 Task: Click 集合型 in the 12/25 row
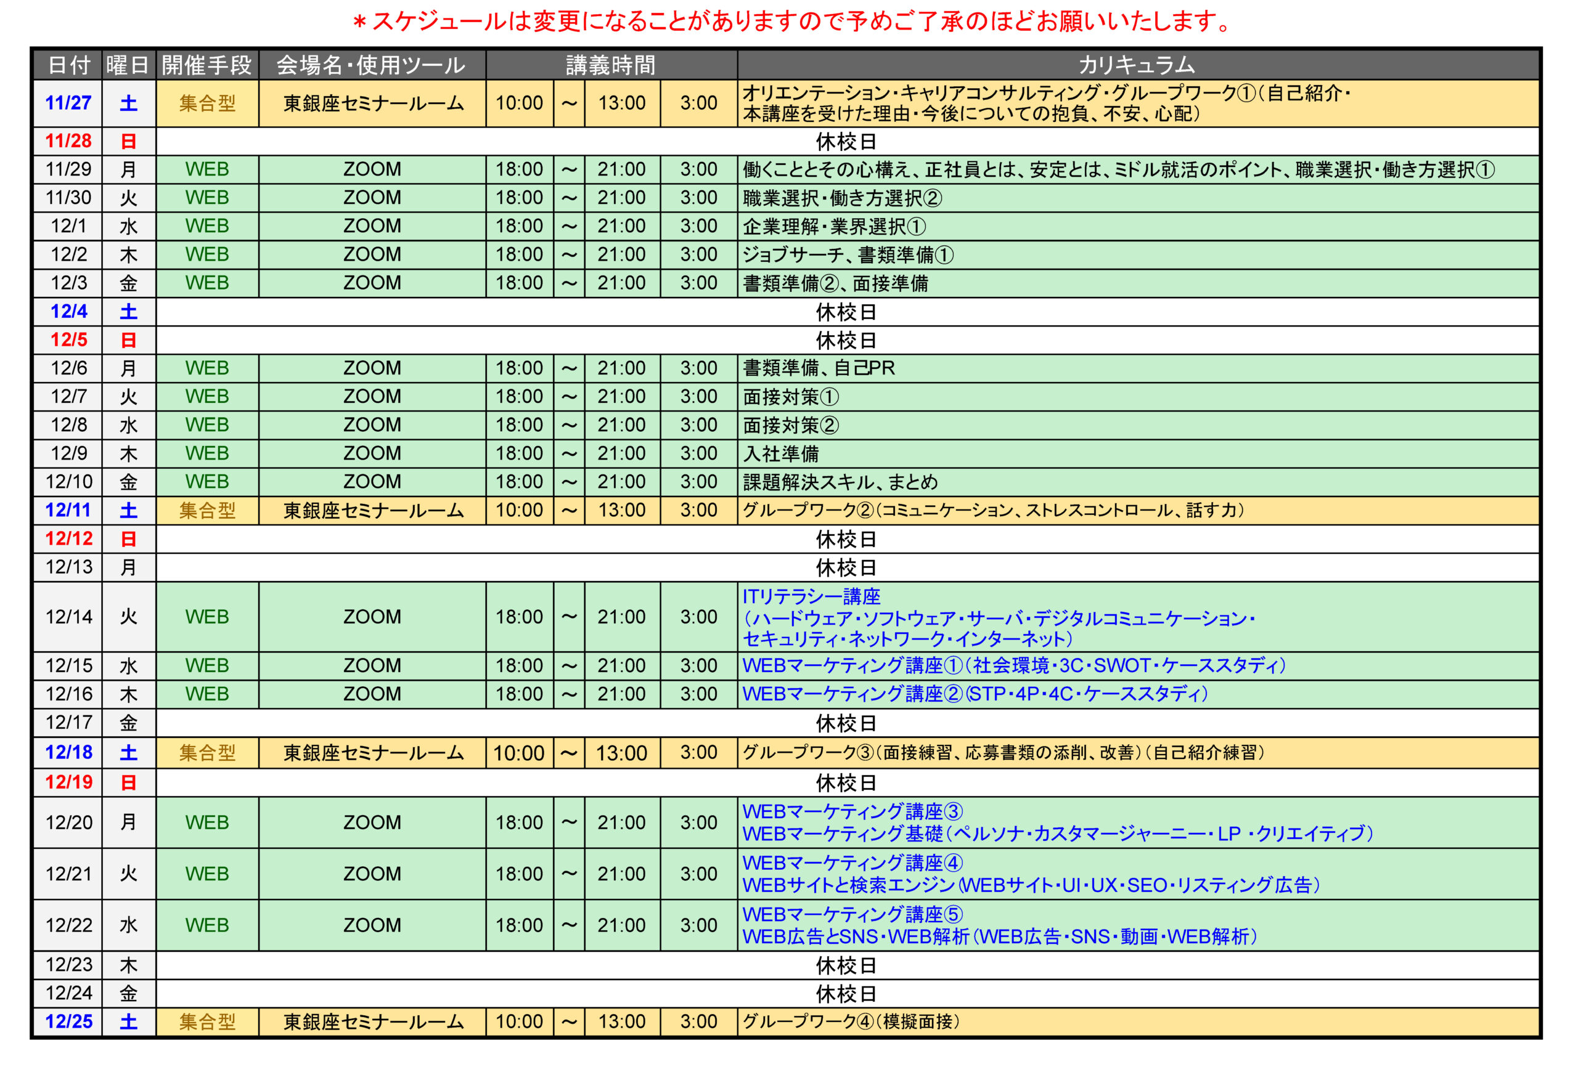[207, 1022]
